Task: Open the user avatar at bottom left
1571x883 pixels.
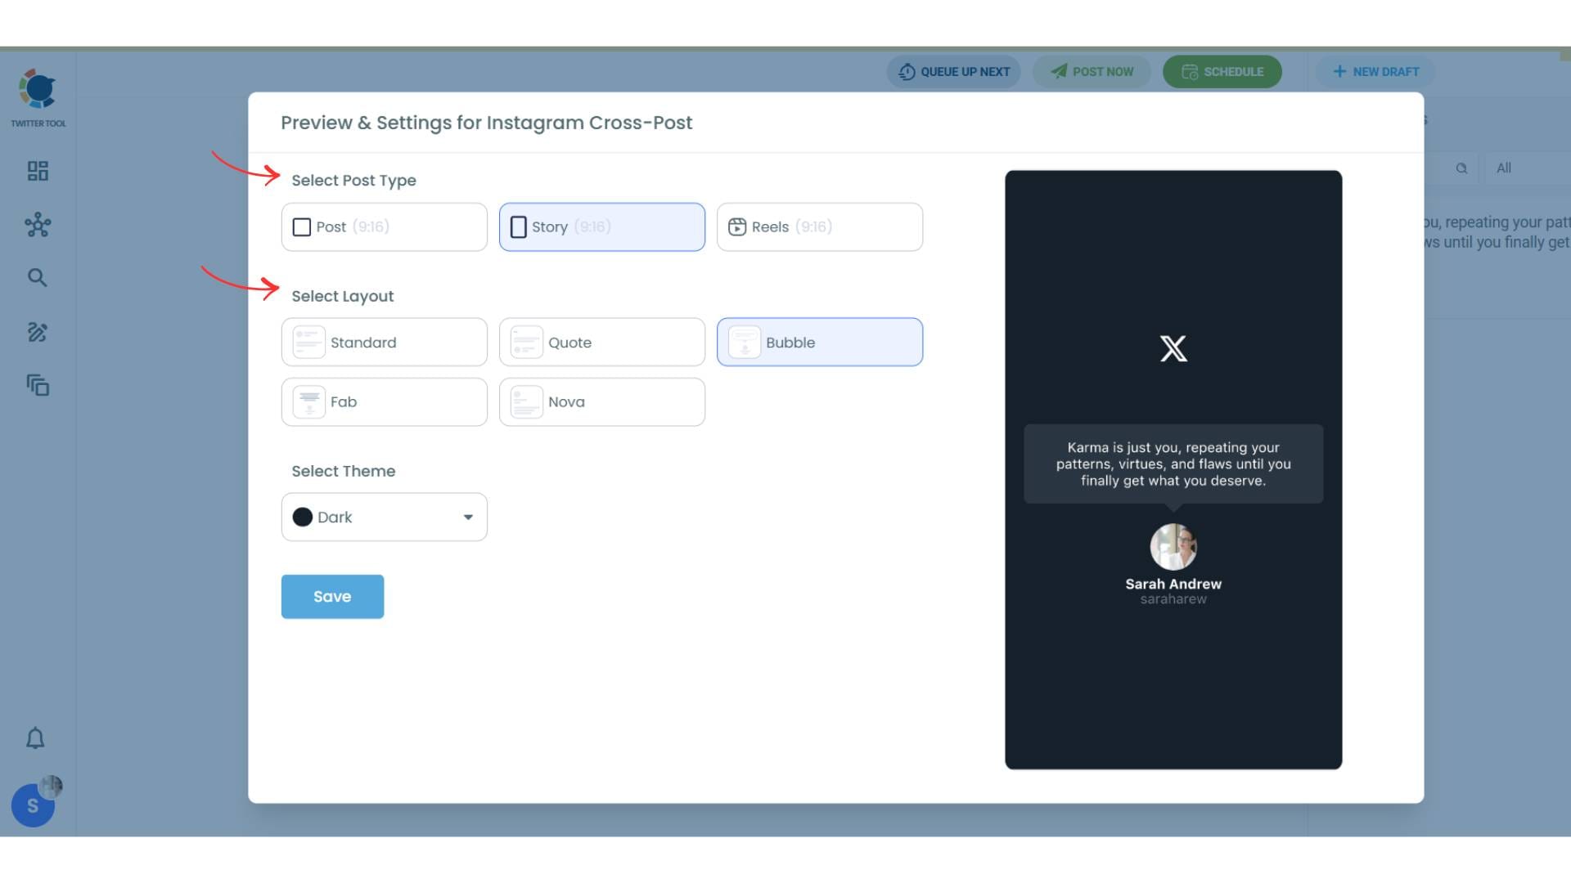Action: click(33, 805)
